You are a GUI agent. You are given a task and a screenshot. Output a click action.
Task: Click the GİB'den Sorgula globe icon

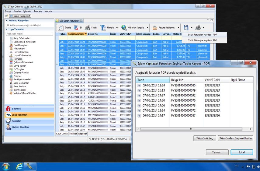pos(124,28)
